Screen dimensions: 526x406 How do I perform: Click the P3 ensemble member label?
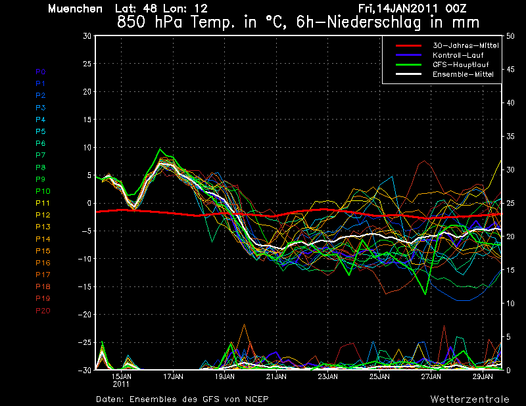(x=41, y=108)
